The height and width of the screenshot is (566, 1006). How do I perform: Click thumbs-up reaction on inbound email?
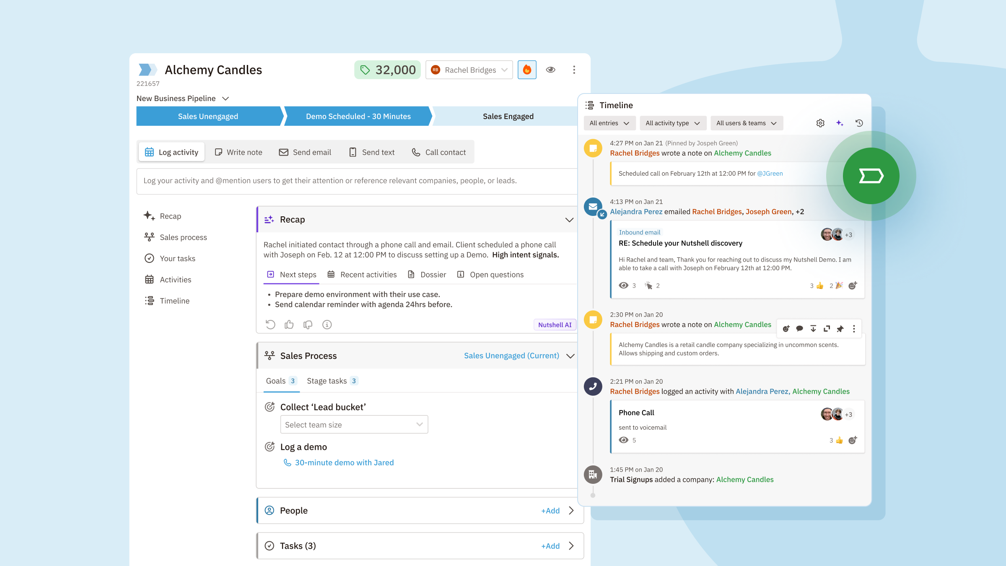tap(817, 286)
